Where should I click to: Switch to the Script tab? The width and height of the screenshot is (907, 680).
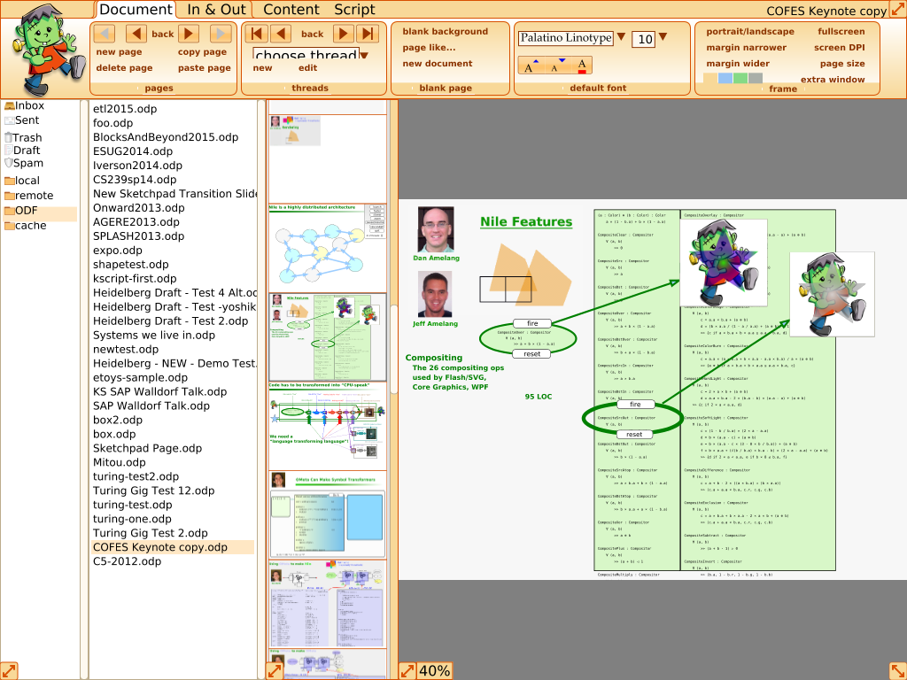(354, 9)
